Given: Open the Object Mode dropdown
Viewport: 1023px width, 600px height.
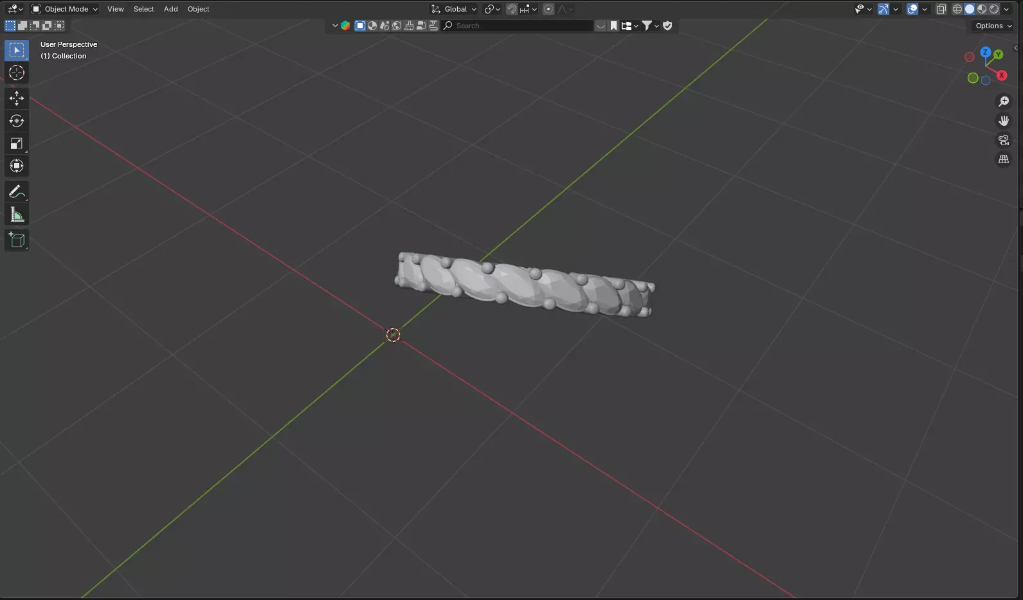Looking at the screenshot, I should coord(64,9).
